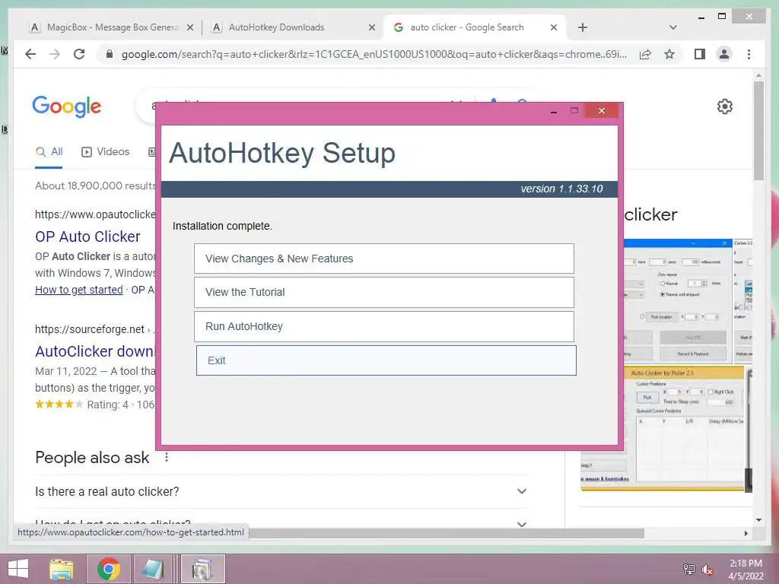The image size is (779, 584).
Task: Click 'version 1.1.33.10' label
Action: click(561, 189)
